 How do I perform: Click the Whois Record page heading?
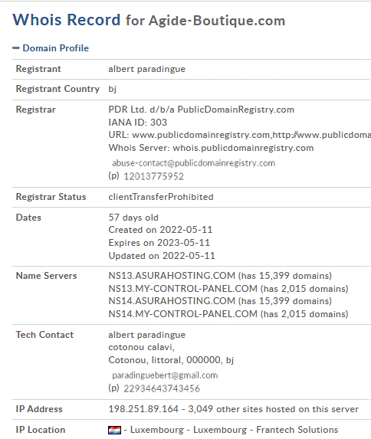(x=149, y=20)
